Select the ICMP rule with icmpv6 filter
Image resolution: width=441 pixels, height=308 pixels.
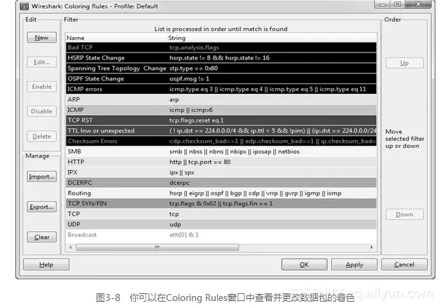coord(221,110)
